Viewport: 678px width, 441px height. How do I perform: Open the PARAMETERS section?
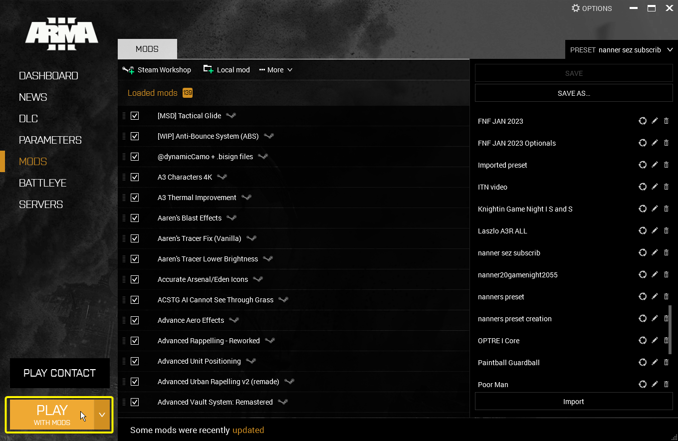(x=50, y=140)
